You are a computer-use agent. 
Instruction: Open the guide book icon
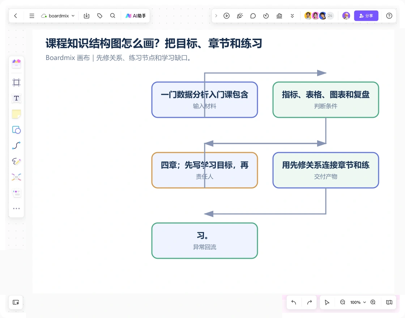(x=389, y=302)
